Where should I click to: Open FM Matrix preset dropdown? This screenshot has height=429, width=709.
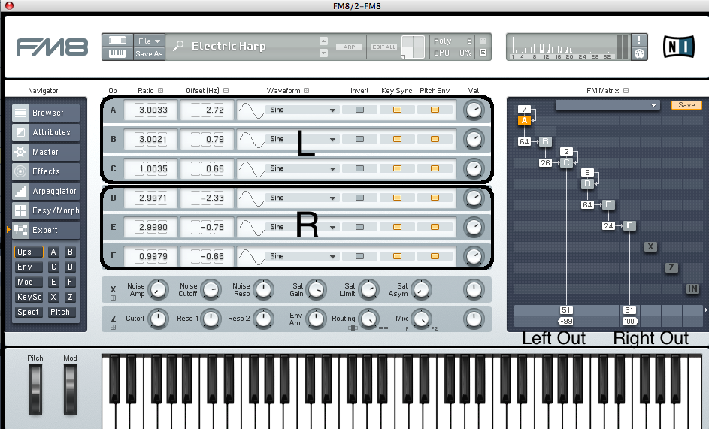(x=607, y=105)
